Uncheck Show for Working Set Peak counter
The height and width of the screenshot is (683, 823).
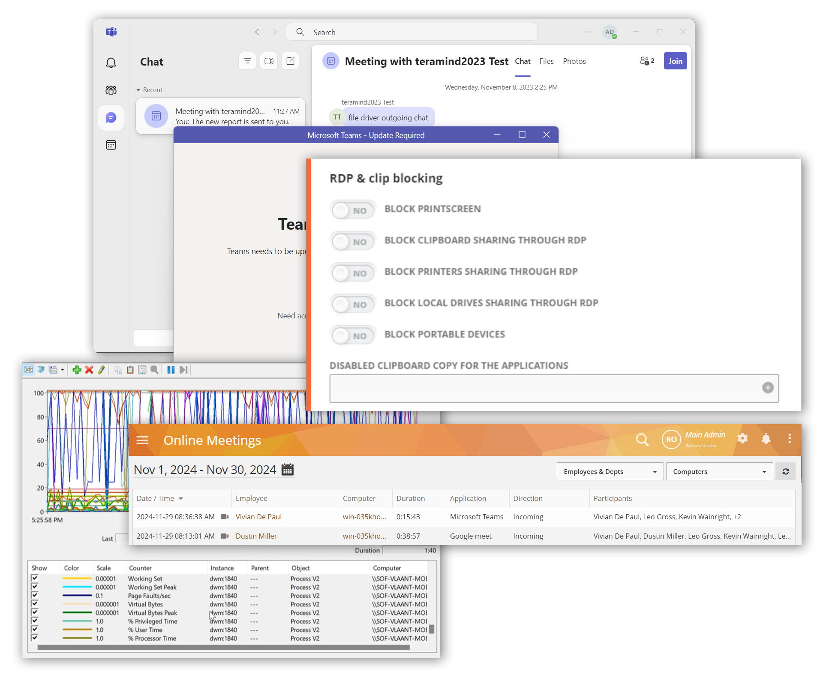(x=35, y=587)
